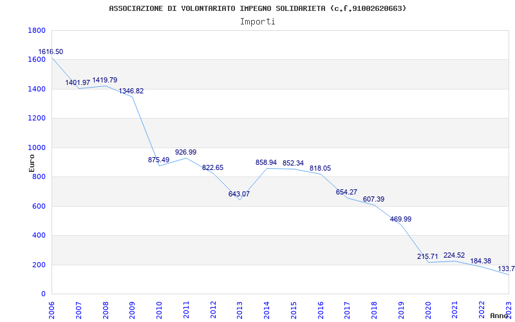Viewport: 515px width, 322px height.
Task: Click the 1600 y-axis tick
Action: coord(37,59)
